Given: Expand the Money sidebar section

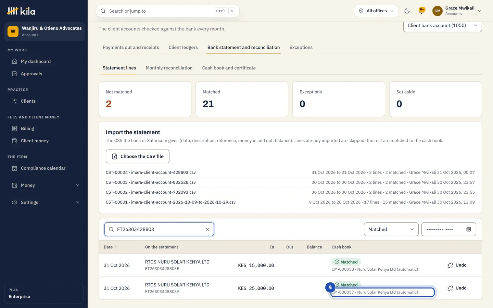Looking at the screenshot, I should point(44,185).
